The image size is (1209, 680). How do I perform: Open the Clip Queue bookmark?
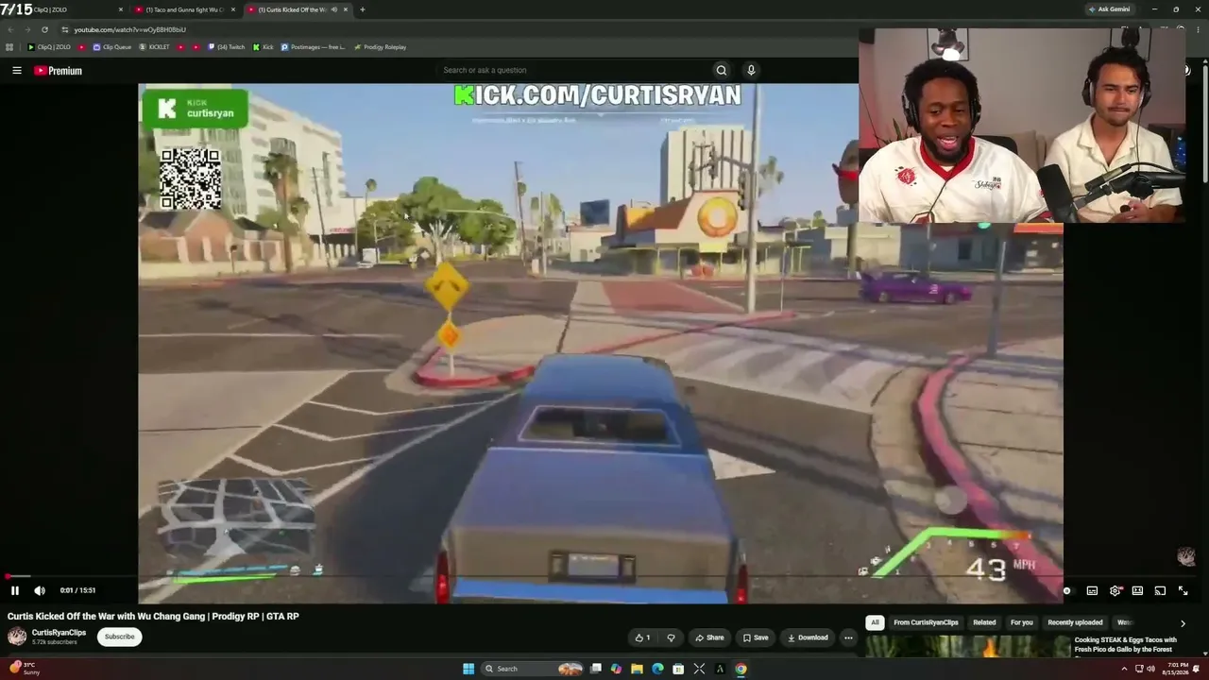pyautogui.click(x=111, y=47)
